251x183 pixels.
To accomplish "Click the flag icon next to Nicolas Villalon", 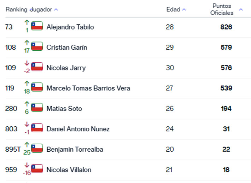I will (37, 169).
